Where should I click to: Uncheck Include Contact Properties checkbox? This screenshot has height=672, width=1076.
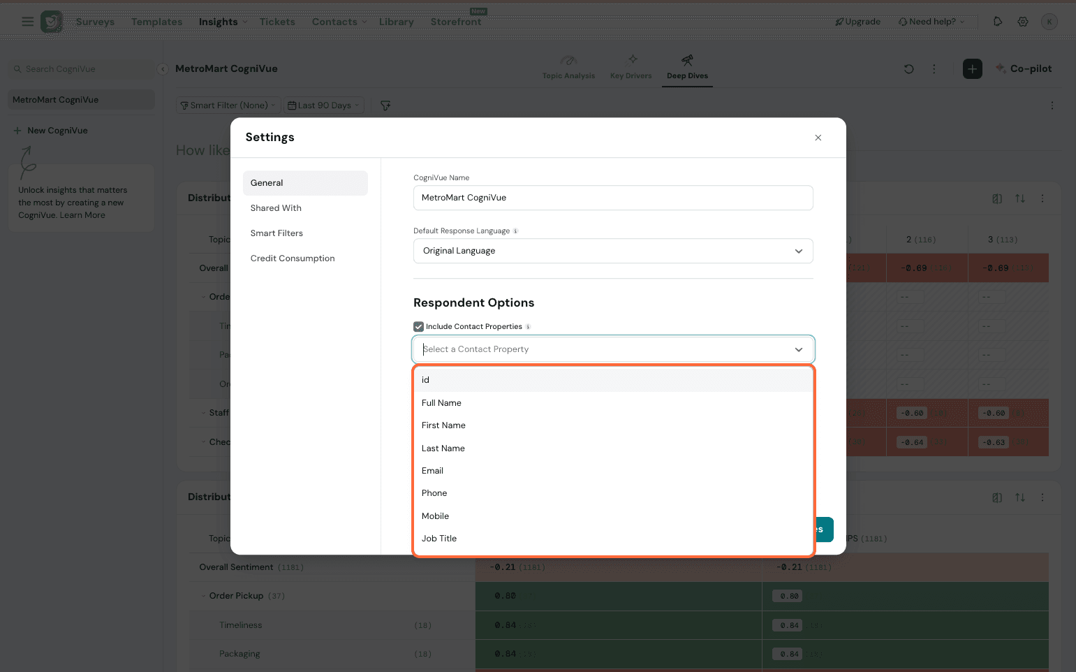point(418,326)
